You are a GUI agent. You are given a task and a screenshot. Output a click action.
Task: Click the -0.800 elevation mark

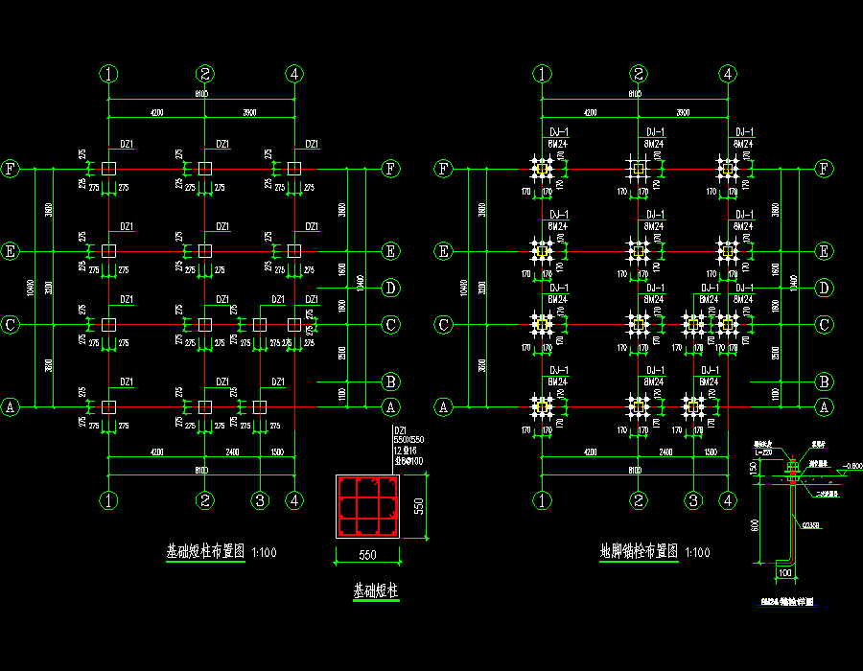850,467
